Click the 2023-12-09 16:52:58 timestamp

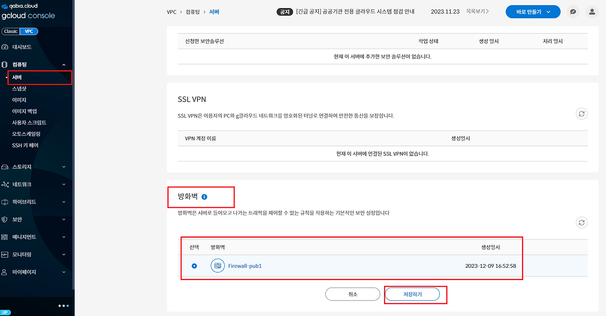tap(490, 266)
